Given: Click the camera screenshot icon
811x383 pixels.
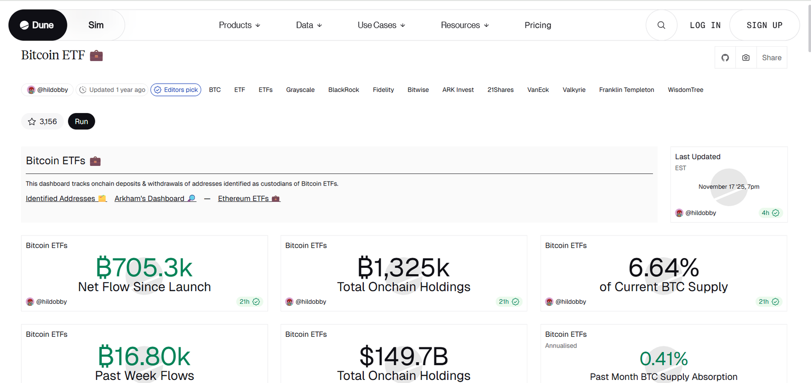Looking at the screenshot, I should pyautogui.click(x=746, y=58).
